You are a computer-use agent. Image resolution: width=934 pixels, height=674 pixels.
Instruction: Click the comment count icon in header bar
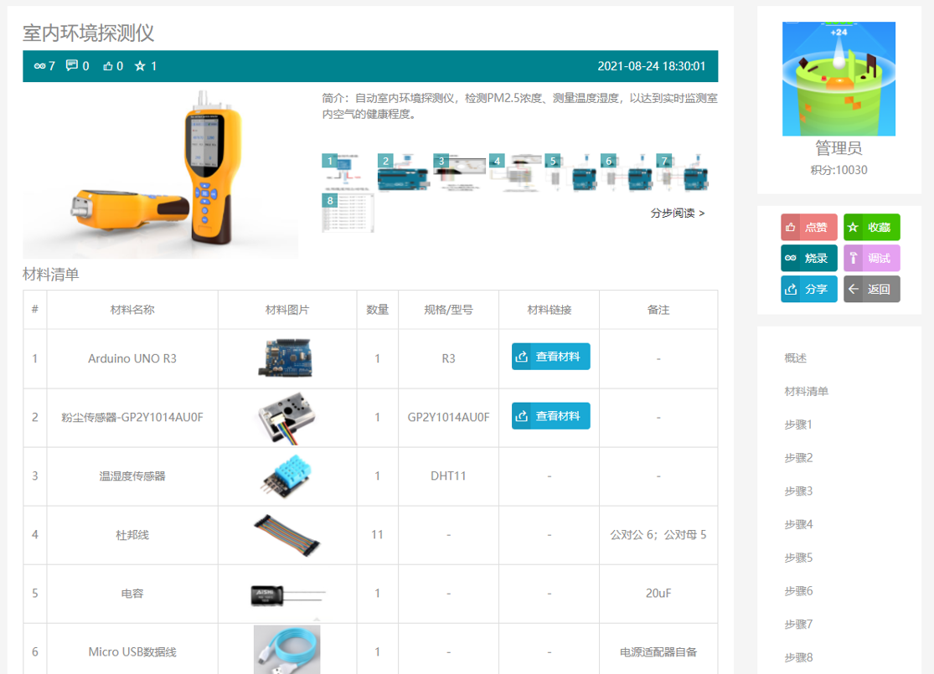tap(72, 66)
